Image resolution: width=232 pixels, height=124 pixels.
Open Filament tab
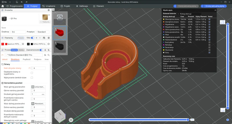pos(98,6)
